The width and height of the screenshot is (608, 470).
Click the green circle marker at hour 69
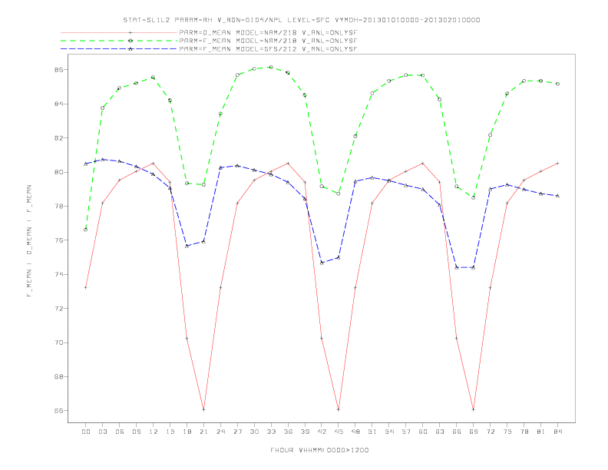pos(474,198)
